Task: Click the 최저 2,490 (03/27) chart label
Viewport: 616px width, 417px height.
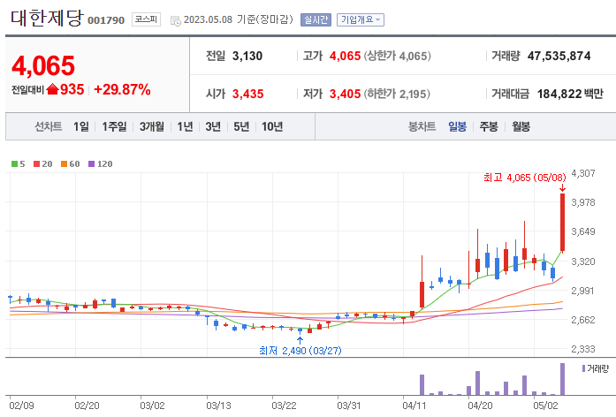Action: pos(300,351)
